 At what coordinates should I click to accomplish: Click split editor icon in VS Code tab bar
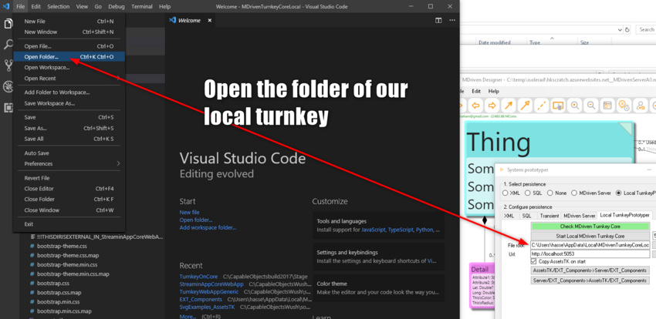click(x=438, y=20)
